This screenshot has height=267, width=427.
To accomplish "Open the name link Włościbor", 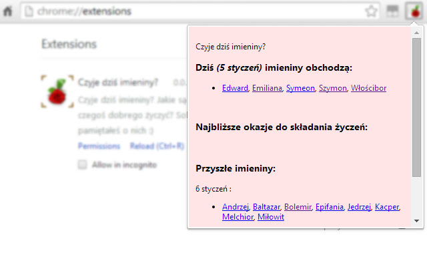I will pyautogui.click(x=368, y=88).
